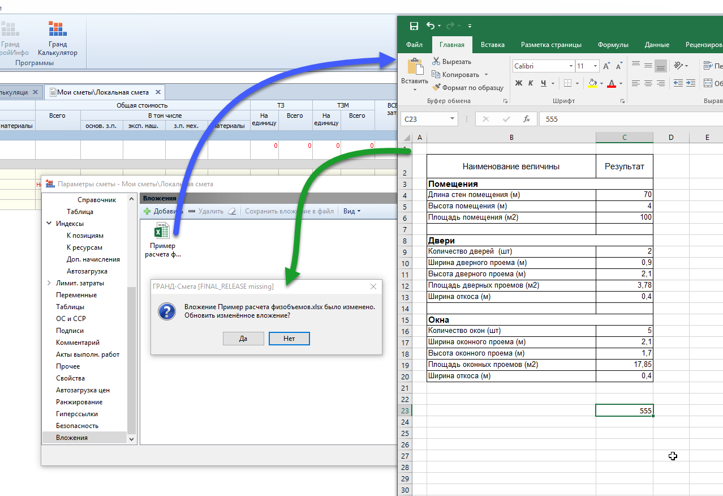
Task: Switch to Данные ribbon tab
Action: 657,45
